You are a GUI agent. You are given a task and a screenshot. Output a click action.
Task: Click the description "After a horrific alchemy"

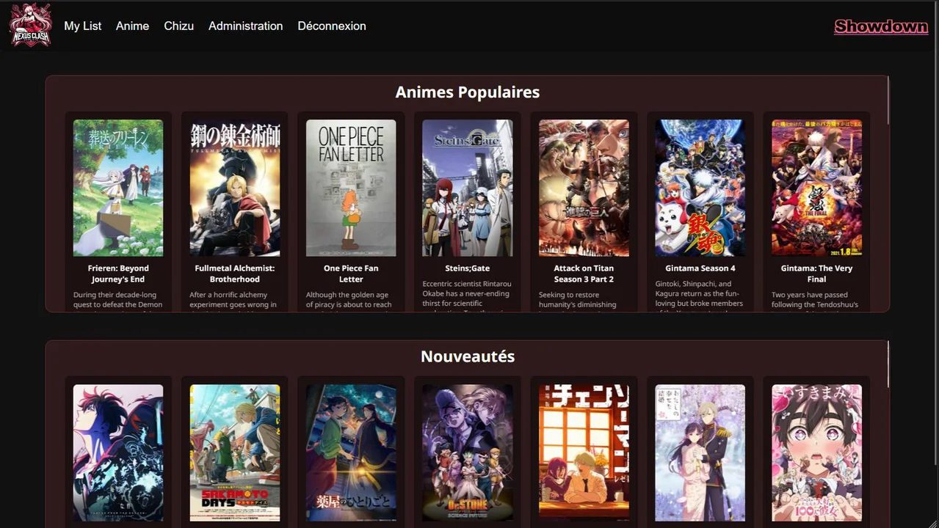235,301
